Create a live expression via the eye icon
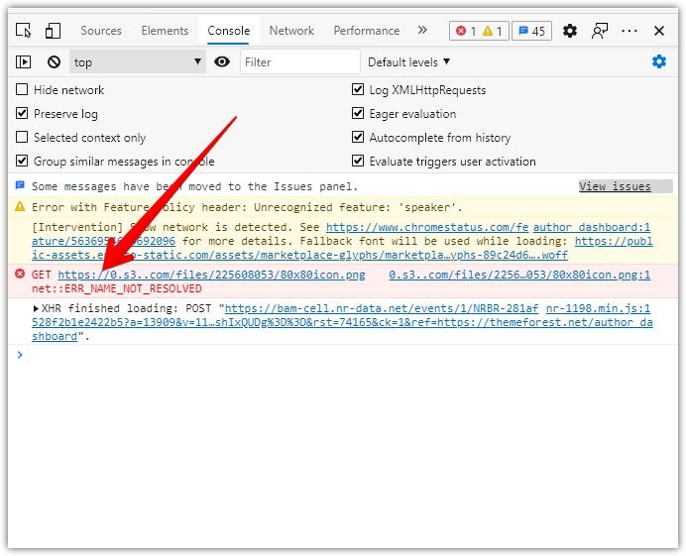The width and height of the screenshot is (686, 556). tap(222, 61)
